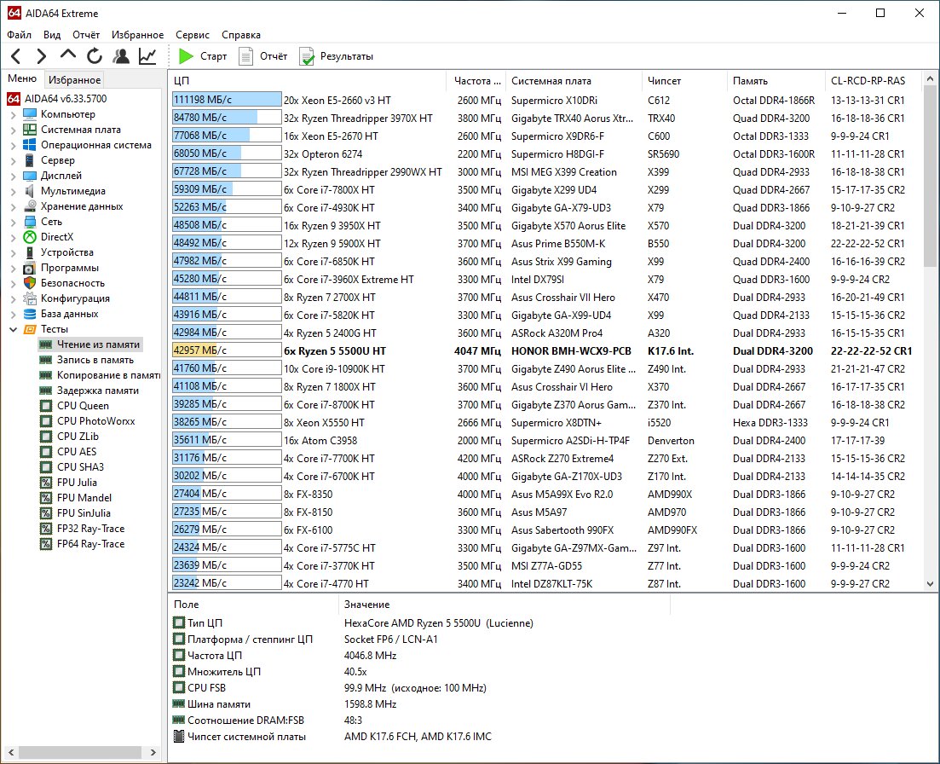
Task: Navigate up one level with the up arrow icon
Action: [x=67, y=55]
